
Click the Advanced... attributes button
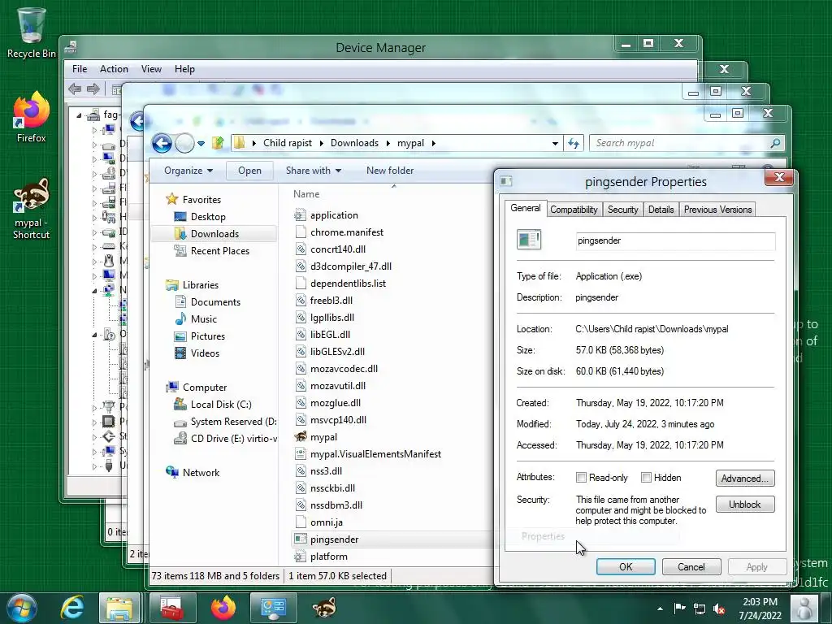(744, 478)
